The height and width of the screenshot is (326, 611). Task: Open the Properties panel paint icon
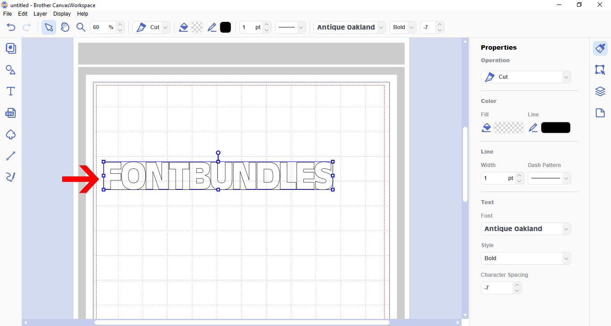(600, 48)
